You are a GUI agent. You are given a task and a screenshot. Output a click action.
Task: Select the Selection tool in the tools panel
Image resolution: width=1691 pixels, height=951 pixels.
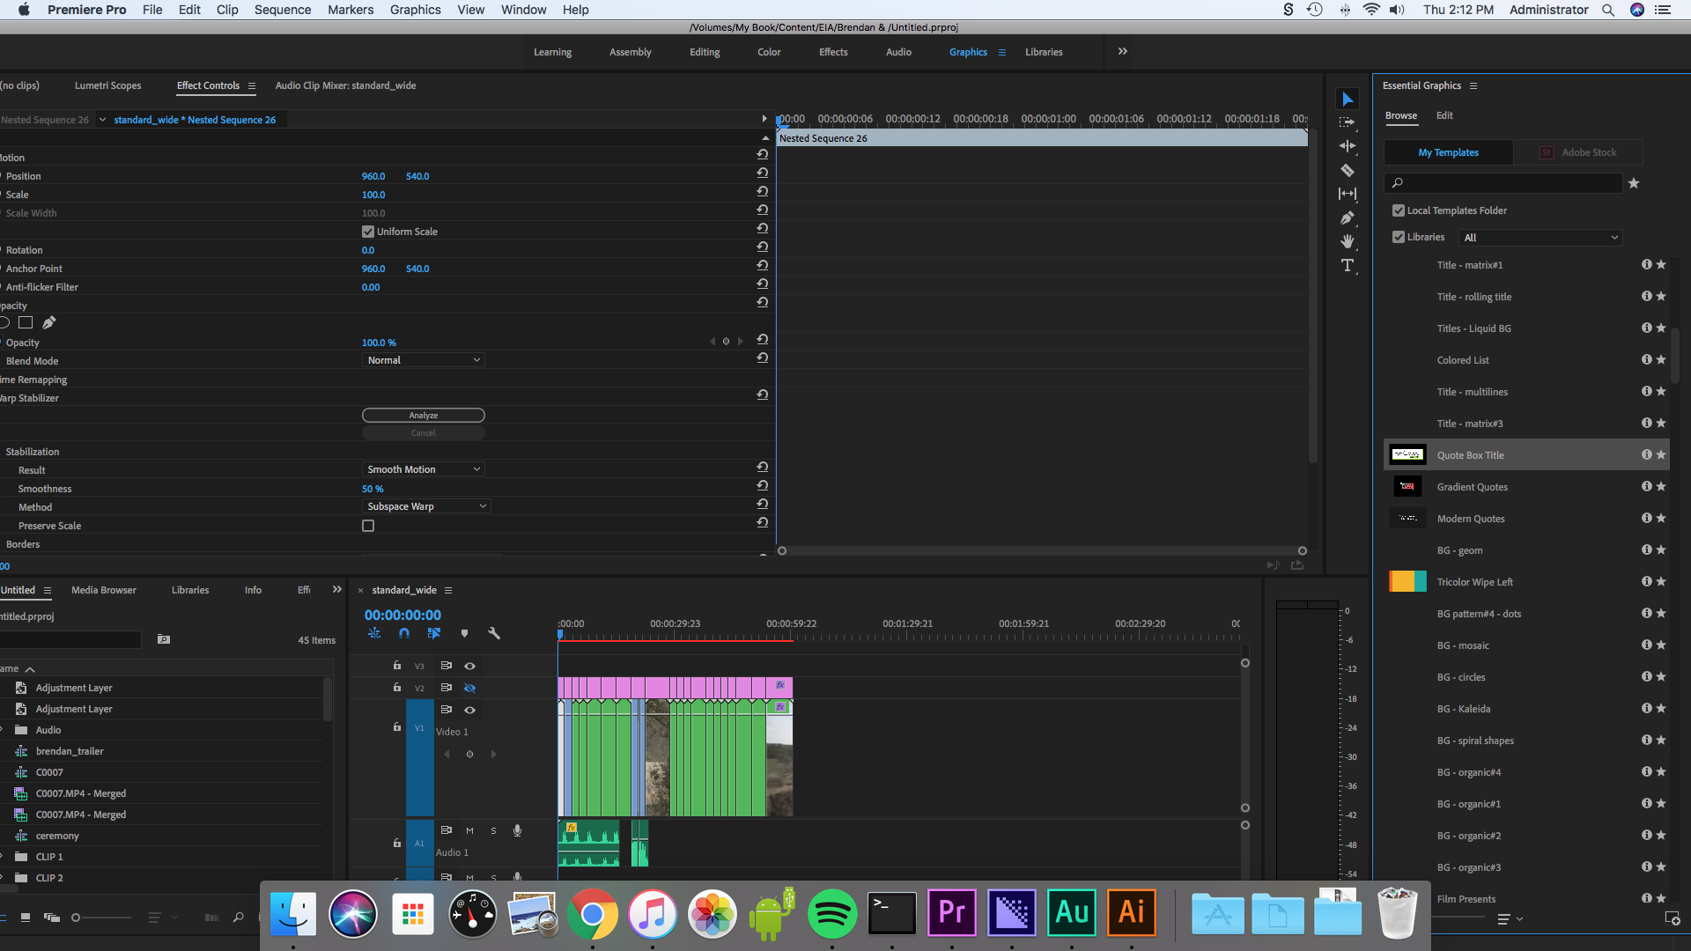point(1348,99)
